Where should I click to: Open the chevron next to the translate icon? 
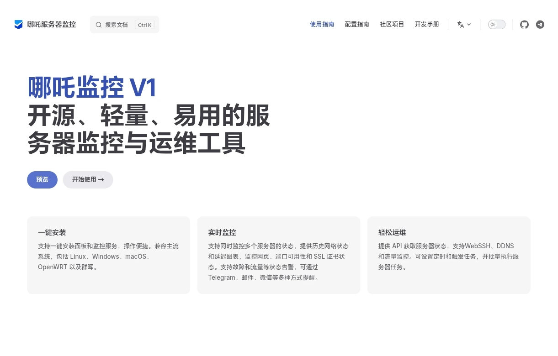(x=468, y=25)
